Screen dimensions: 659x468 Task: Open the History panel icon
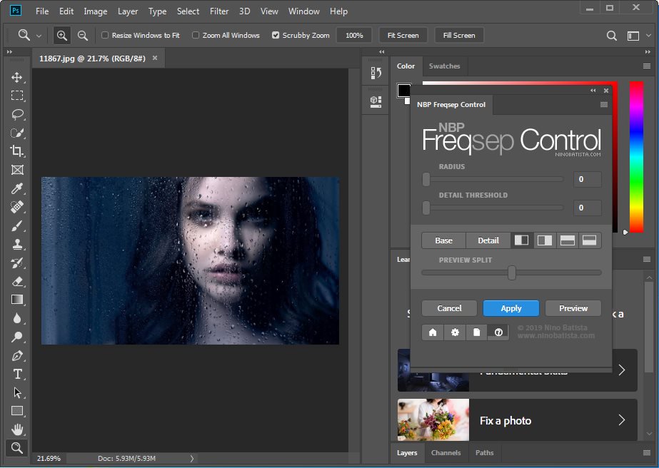click(x=376, y=73)
